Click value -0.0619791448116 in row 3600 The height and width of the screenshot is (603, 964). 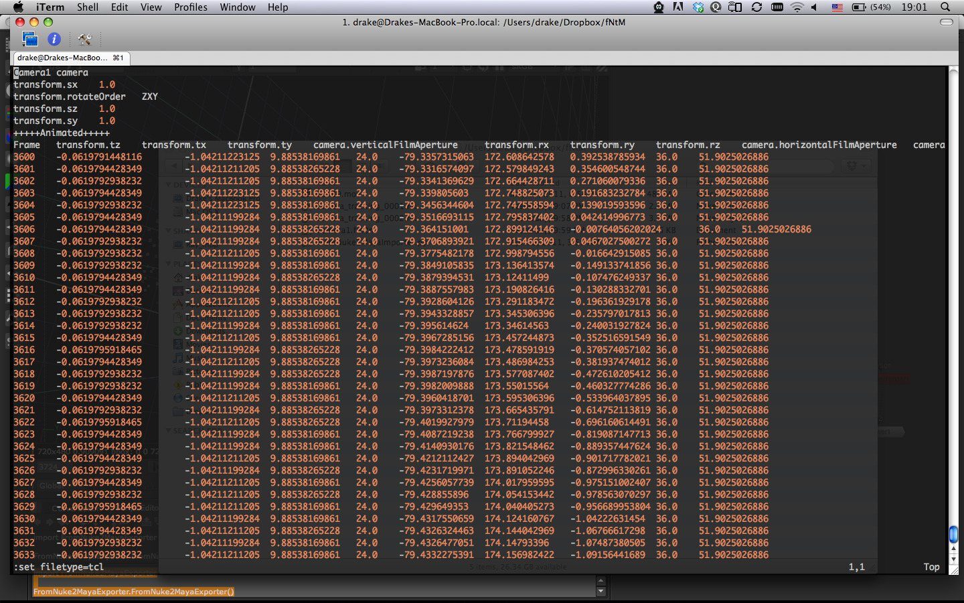point(99,157)
